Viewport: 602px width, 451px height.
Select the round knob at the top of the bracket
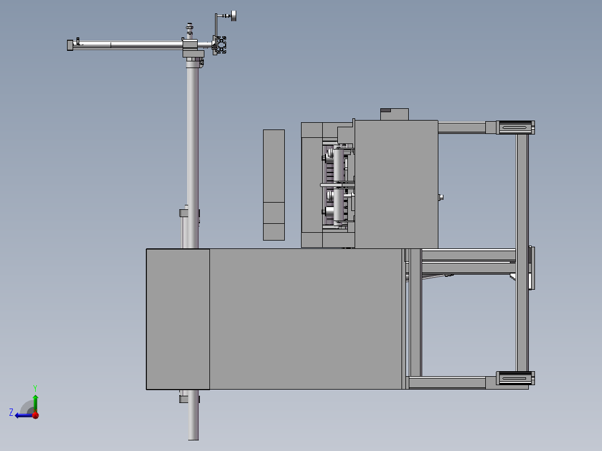coord(233,16)
